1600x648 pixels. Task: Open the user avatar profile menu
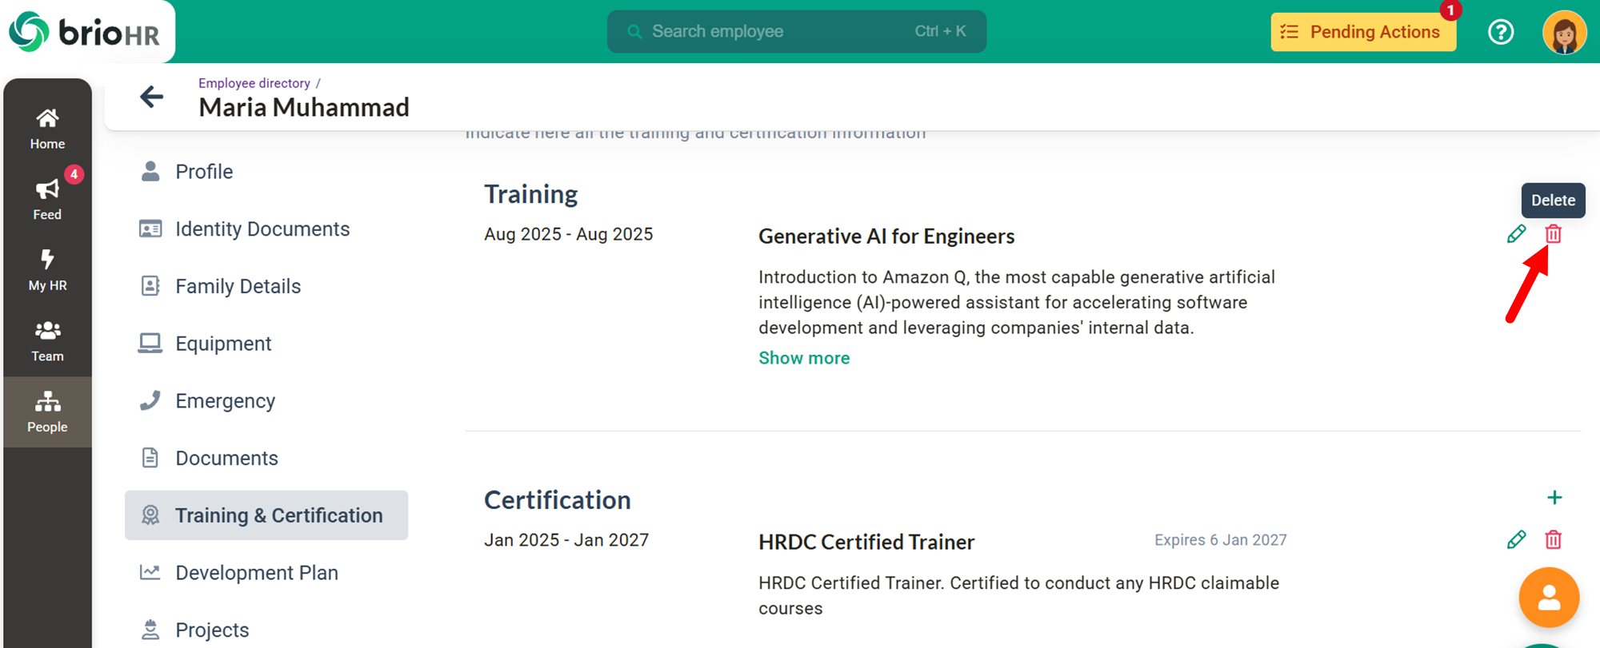point(1563,33)
